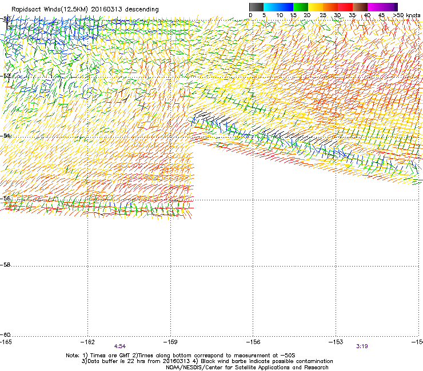Click the '-159' longitude axis label
Image resolution: width=423 pixels, height=371 pixels.
[170, 342]
